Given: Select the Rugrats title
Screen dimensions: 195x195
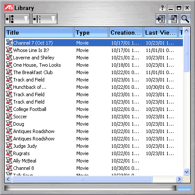Looking at the screenshot, I should coord(21,153).
